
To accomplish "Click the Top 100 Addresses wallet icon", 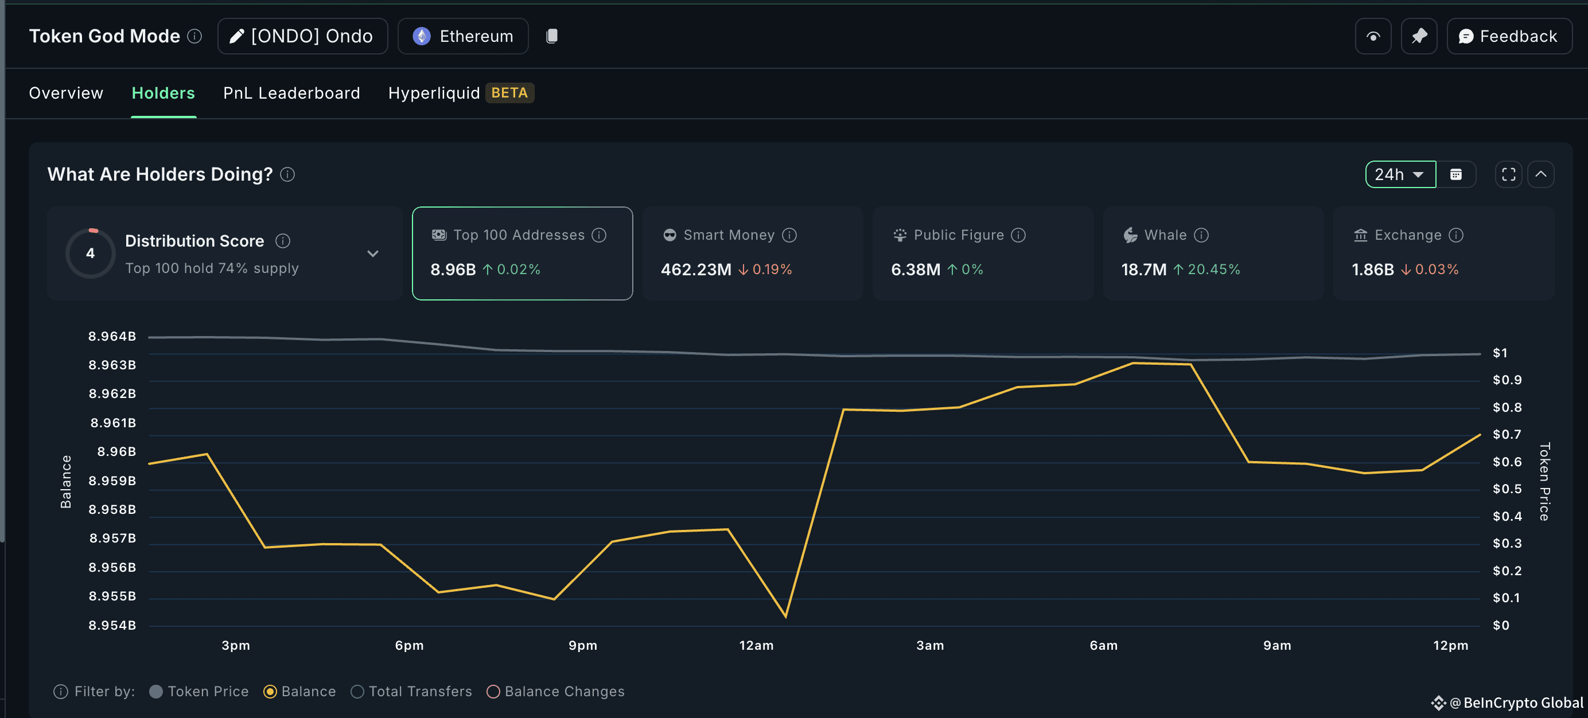I will click(x=439, y=236).
